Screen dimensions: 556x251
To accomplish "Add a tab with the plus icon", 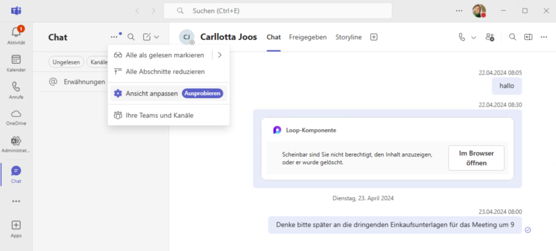I will click(x=374, y=37).
